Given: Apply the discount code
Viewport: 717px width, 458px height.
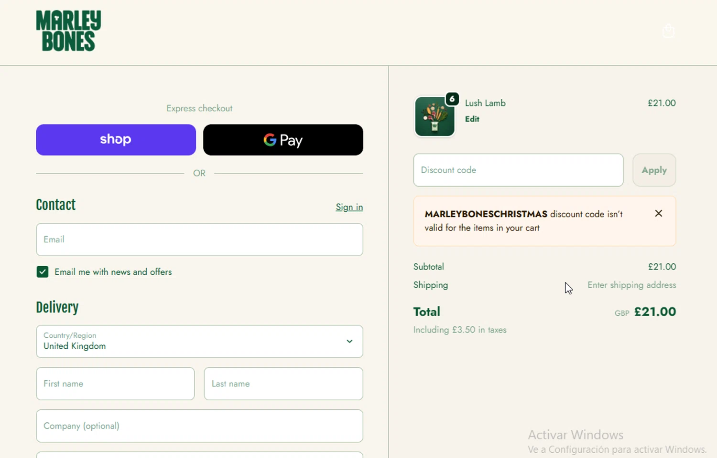Looking at the screenshot, I should coord(654,170).
